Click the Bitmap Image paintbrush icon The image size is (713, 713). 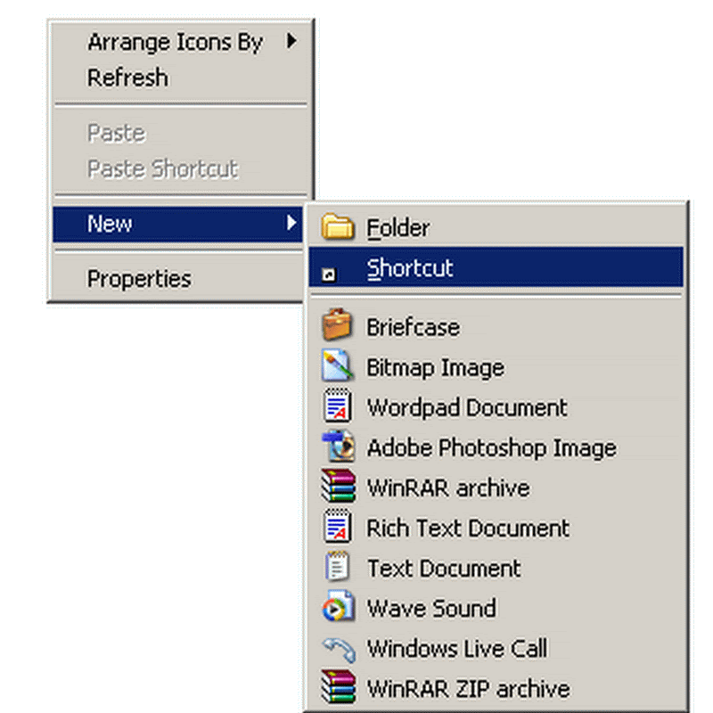[338, 366]
